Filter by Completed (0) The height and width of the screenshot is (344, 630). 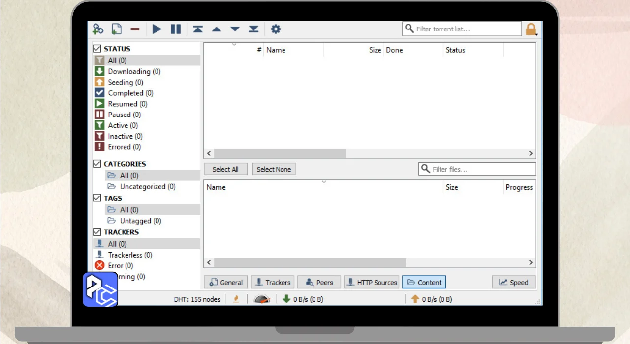pyautogui.click(x=147, y=93)
